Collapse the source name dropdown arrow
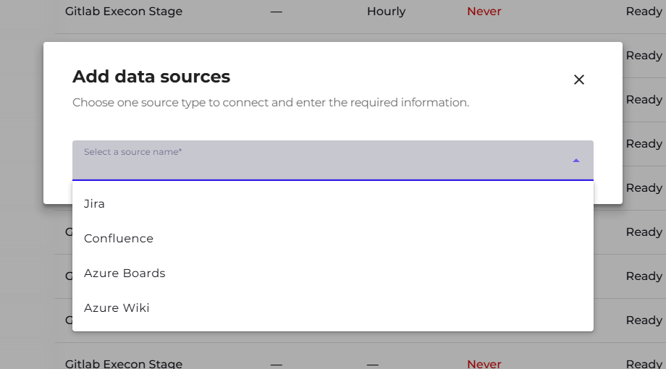666x369 pixels. (x=576, y=161)
